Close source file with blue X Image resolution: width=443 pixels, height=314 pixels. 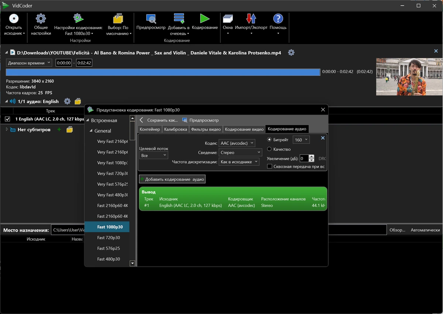pyautogui.click(x=436, y=51)
